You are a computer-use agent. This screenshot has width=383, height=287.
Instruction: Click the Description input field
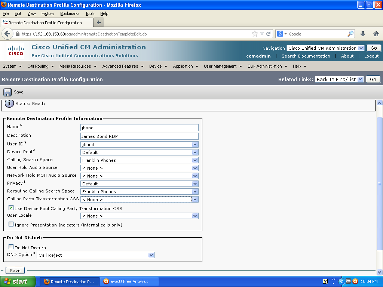click(x=139, y=136)
